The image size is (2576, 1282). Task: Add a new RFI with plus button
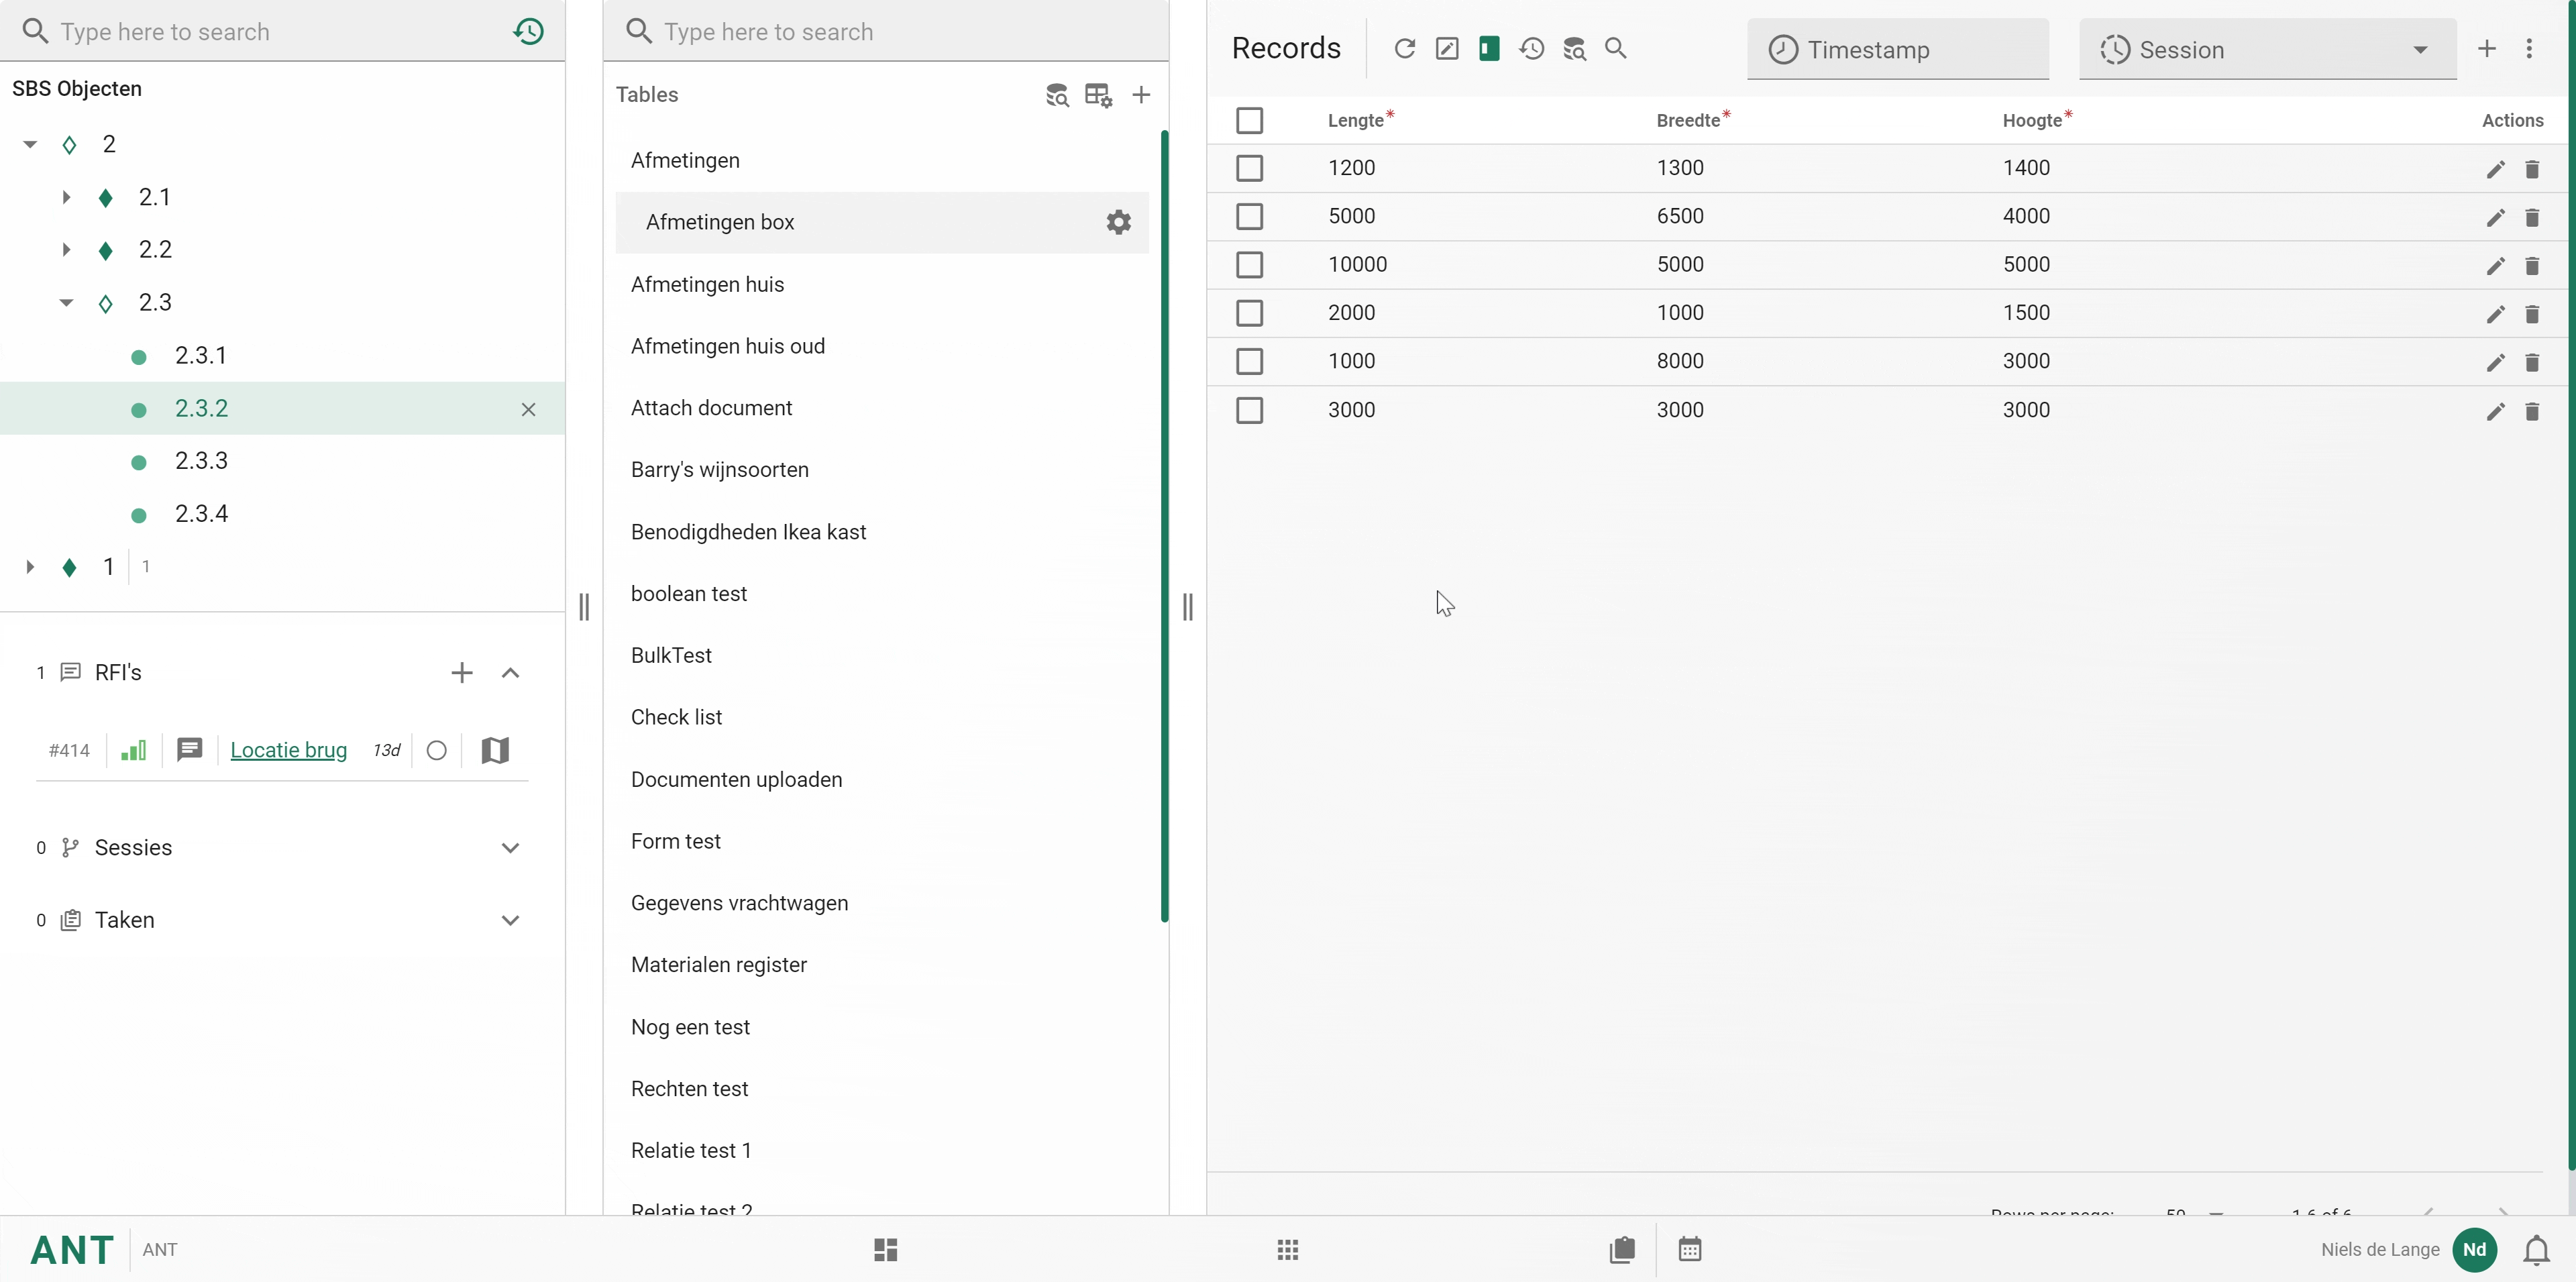coord(461,673)
